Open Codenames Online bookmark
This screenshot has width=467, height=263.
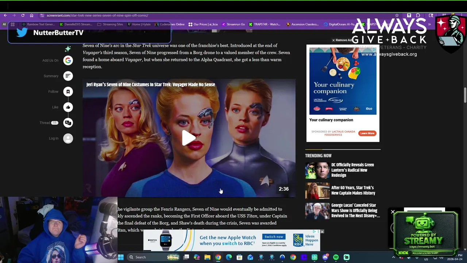[x=170, y=24]
